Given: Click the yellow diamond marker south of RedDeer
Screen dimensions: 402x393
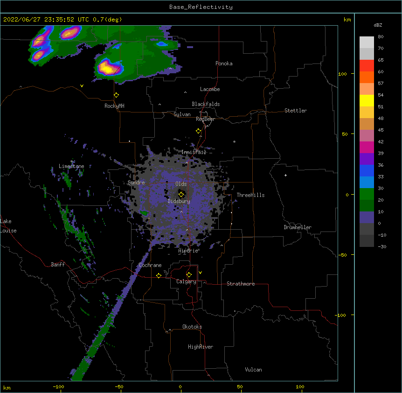Looking at the screenshot, I should 198,131.
